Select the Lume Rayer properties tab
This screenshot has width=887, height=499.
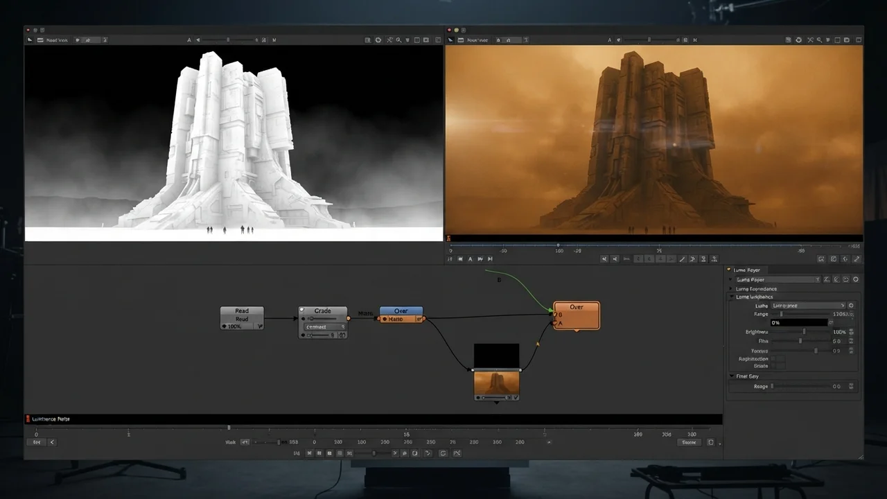click(x=747, y=270)
